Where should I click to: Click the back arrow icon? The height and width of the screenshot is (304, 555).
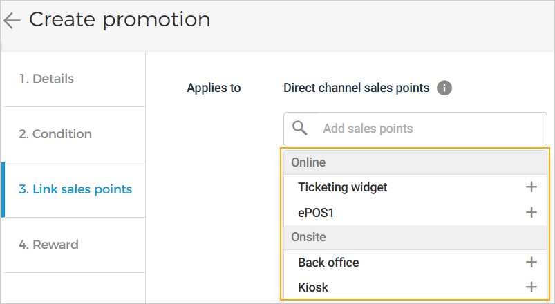12,20
